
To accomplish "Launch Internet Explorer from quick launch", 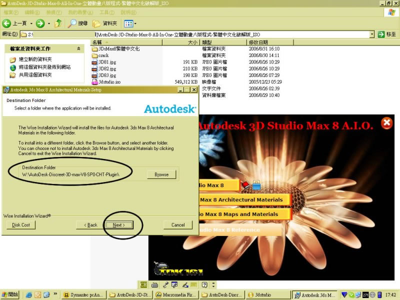I will 29,295.
